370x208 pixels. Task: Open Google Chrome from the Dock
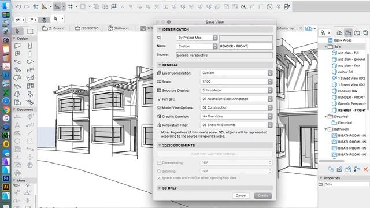pyautogui.click(x=6, y=109)
